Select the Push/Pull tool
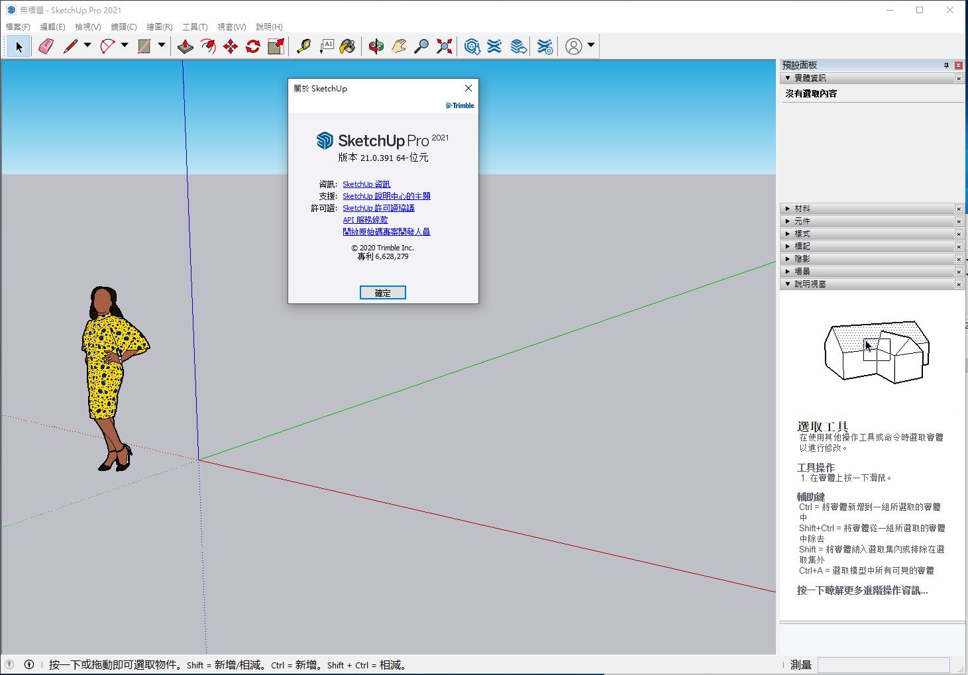Screen dimensions: 968x675 tap(186, 46)
